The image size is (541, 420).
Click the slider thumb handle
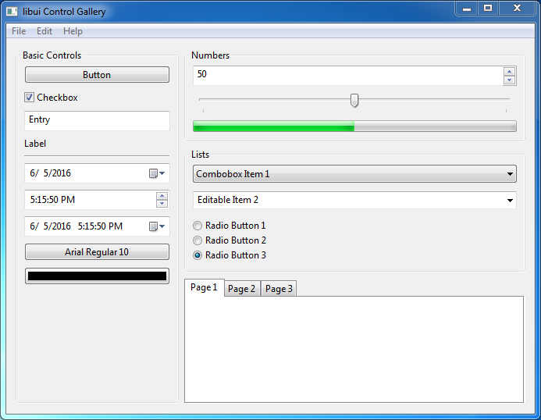[354, 101]
